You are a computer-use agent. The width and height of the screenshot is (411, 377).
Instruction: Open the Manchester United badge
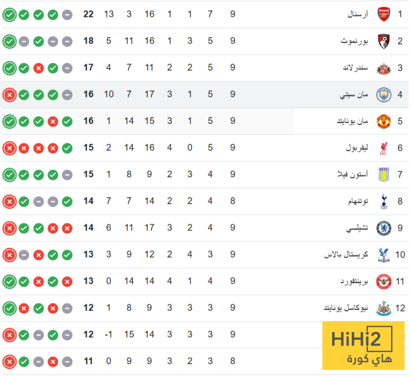(383, 121)
